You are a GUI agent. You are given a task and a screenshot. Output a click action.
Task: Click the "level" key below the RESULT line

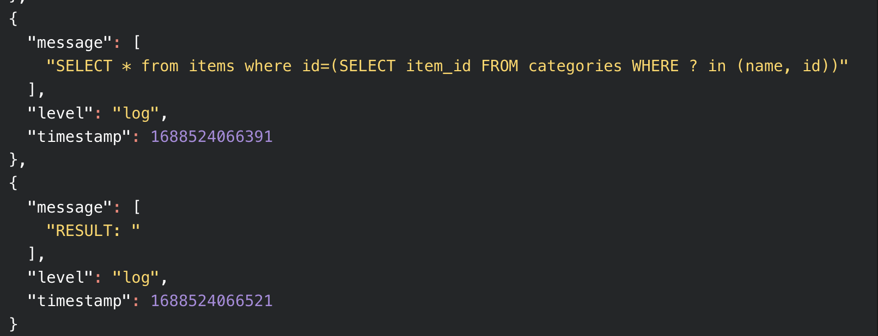coord(60,277)
